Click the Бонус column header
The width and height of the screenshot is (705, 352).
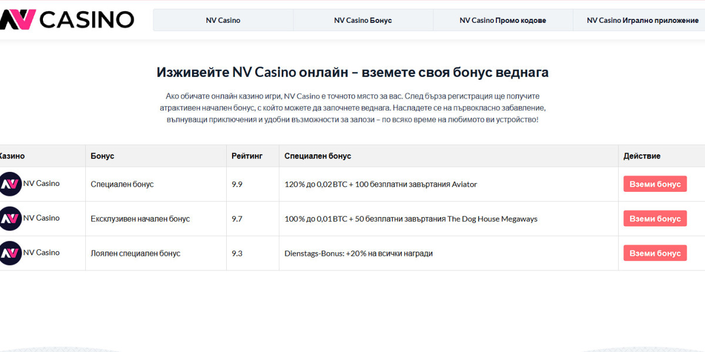point(102,156)
